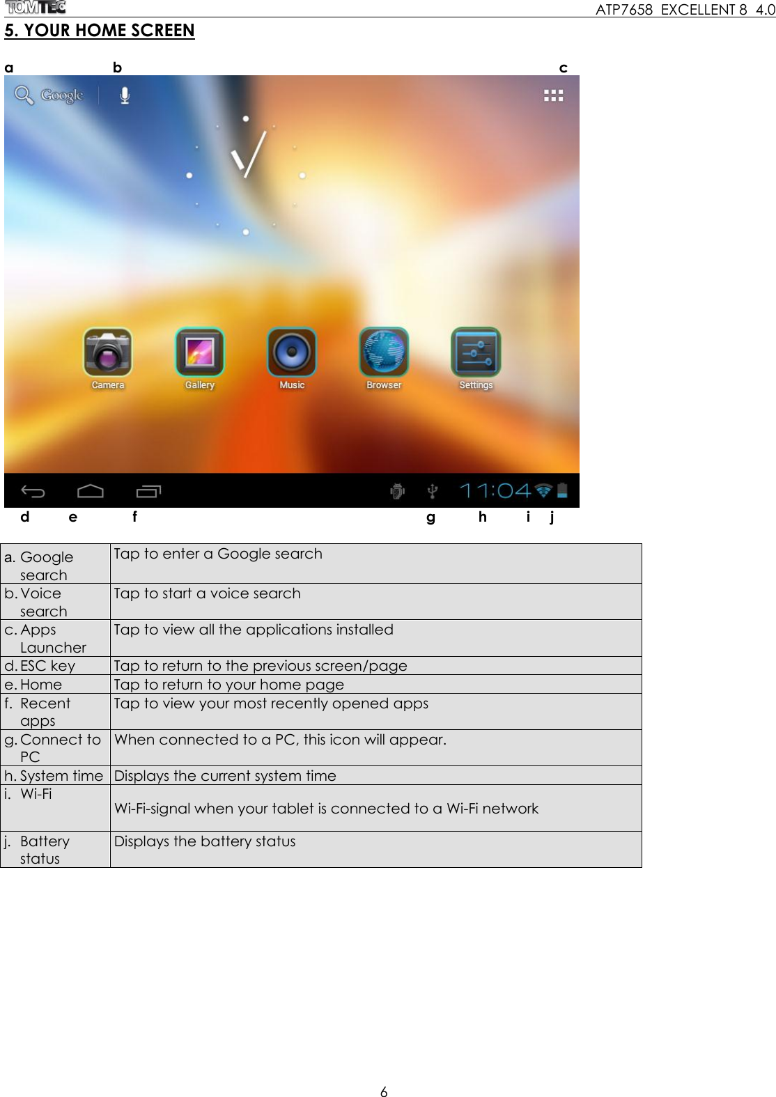Click the 'c. Apps Launcher' table cell
The width and height of the screenshot is (776, 1097).
(57, 638)
